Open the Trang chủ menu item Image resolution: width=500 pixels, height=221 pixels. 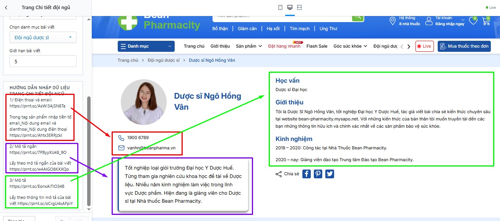[x=194, y=46]
